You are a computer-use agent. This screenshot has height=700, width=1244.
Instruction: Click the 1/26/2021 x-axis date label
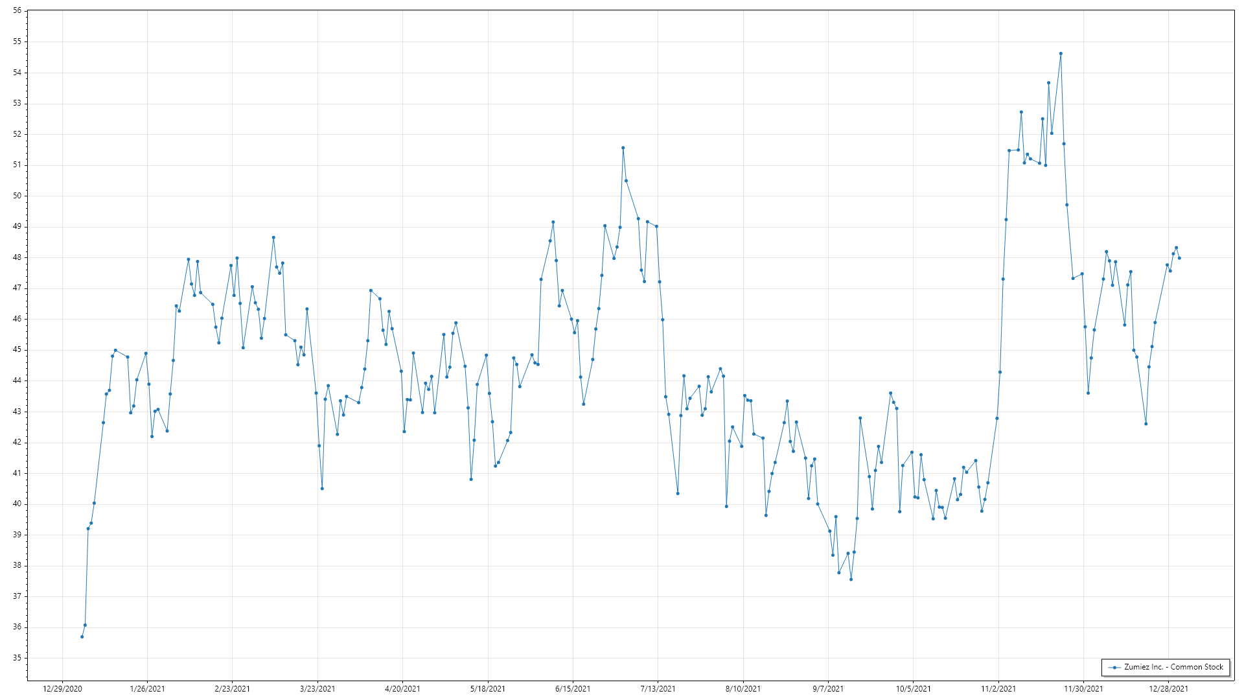pyautogui.click(x=147, y=689)
